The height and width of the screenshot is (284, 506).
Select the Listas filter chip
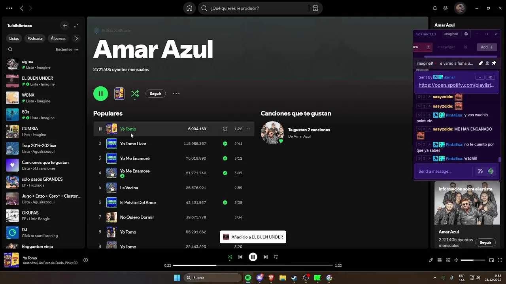coord(14,38)
